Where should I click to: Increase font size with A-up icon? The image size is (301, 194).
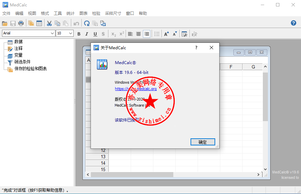click(x=167, y=34)
